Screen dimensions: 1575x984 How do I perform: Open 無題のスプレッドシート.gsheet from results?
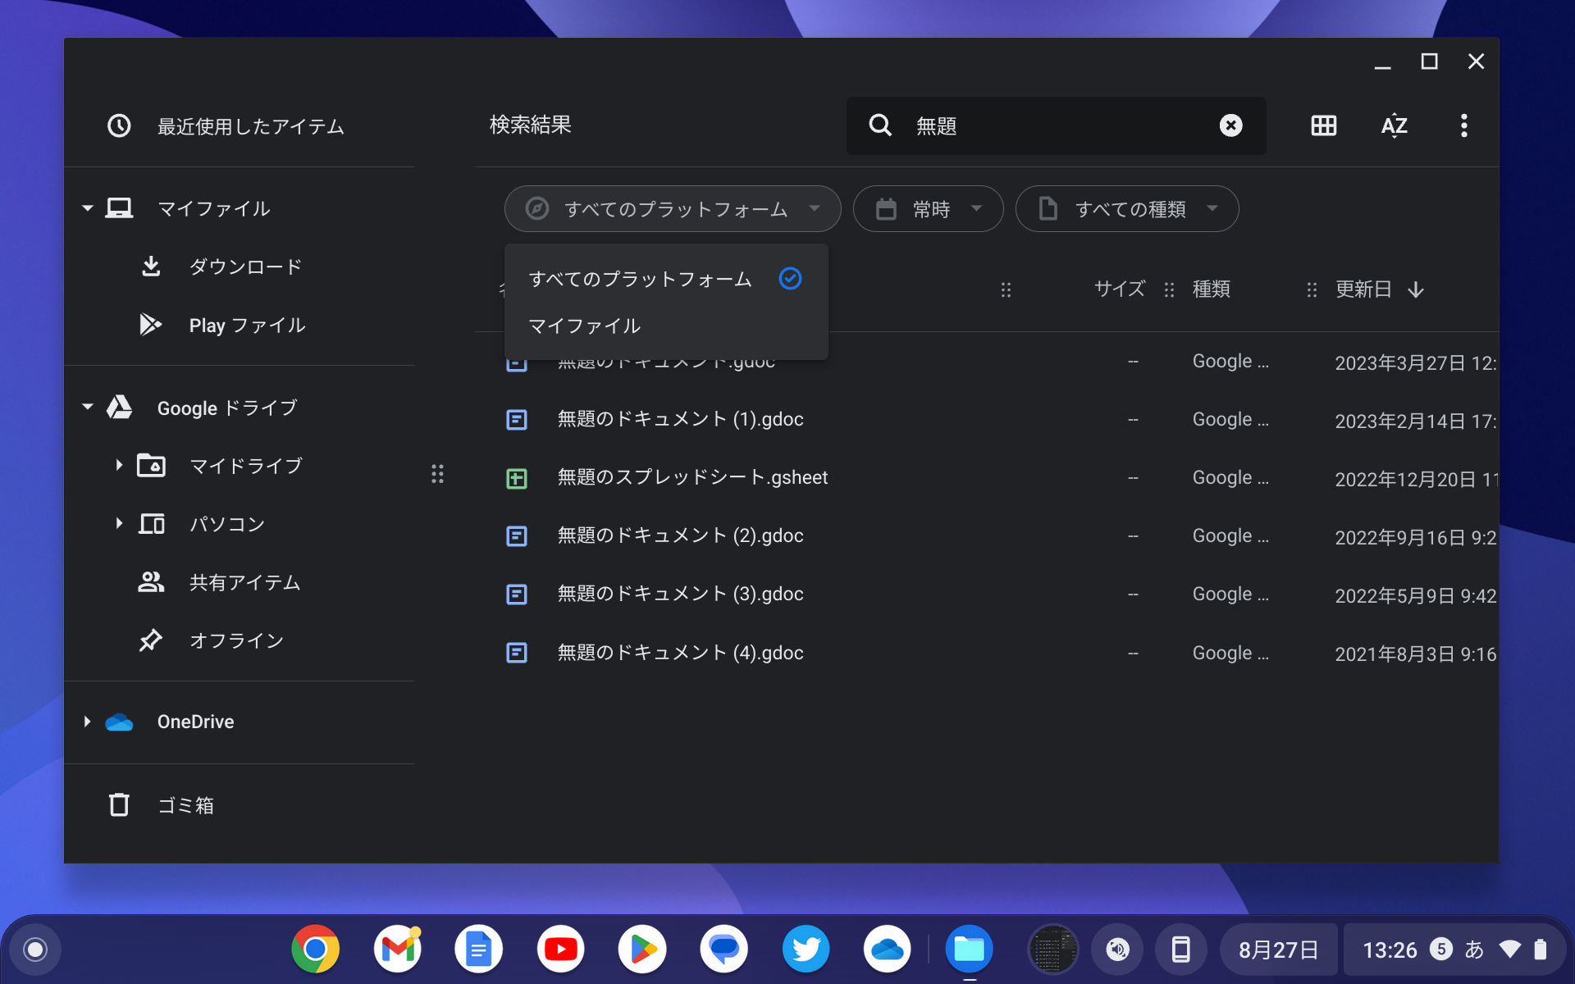(x=693, y=477)
